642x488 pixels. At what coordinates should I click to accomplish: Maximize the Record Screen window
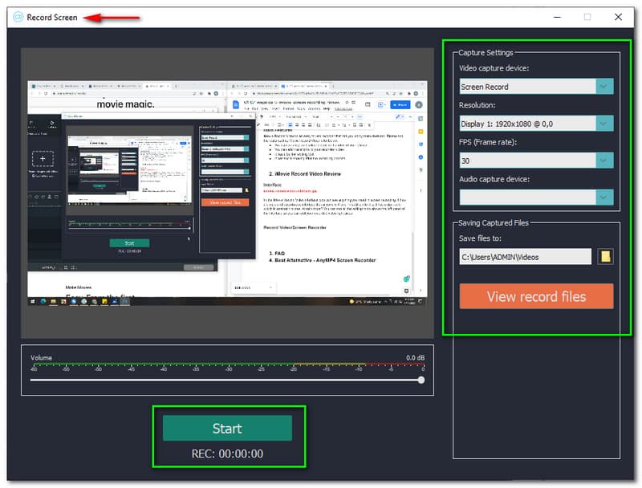pyautogui.click(x=587, y=17)
